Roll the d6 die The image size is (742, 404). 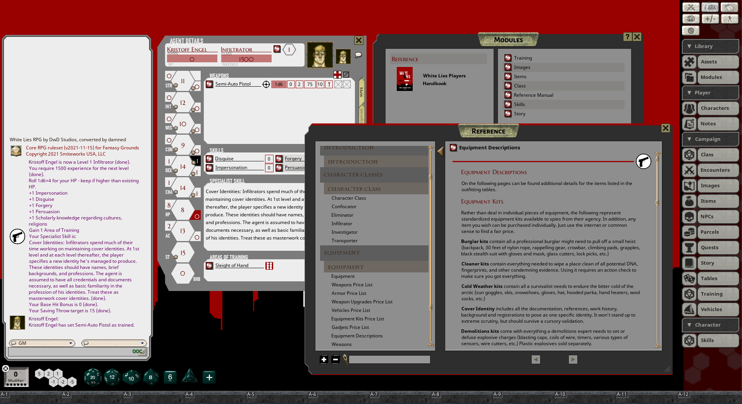170,377
